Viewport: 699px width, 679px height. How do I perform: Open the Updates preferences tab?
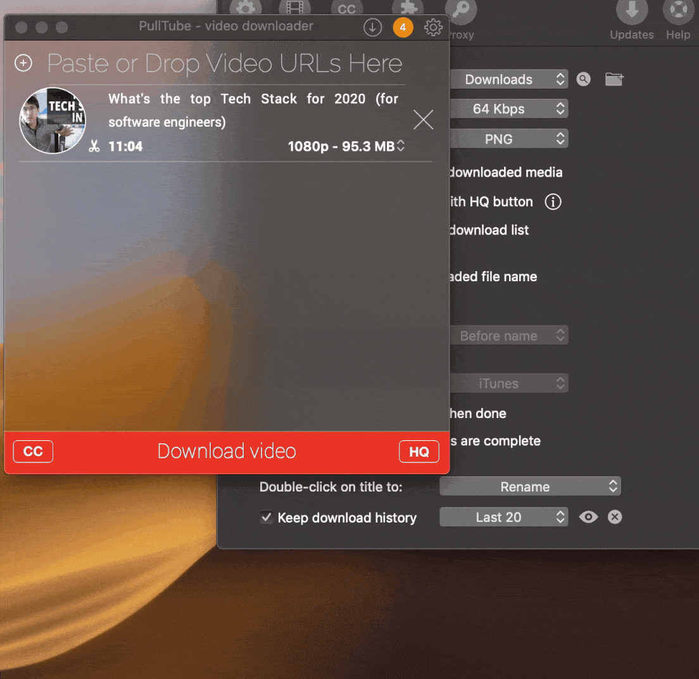(632, 21)
